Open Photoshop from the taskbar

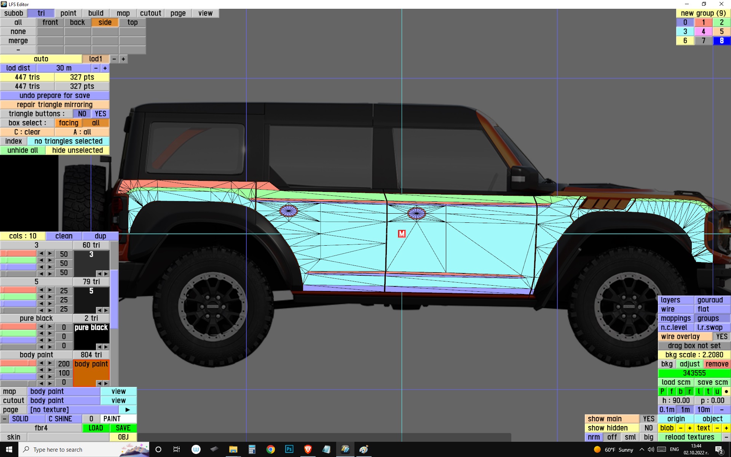tap(289, 449)
